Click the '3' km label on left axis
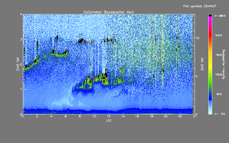 (21, 39)
